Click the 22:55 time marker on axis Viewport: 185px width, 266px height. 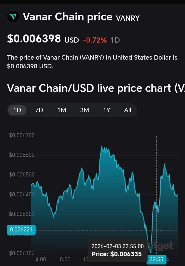click(156, 259)
